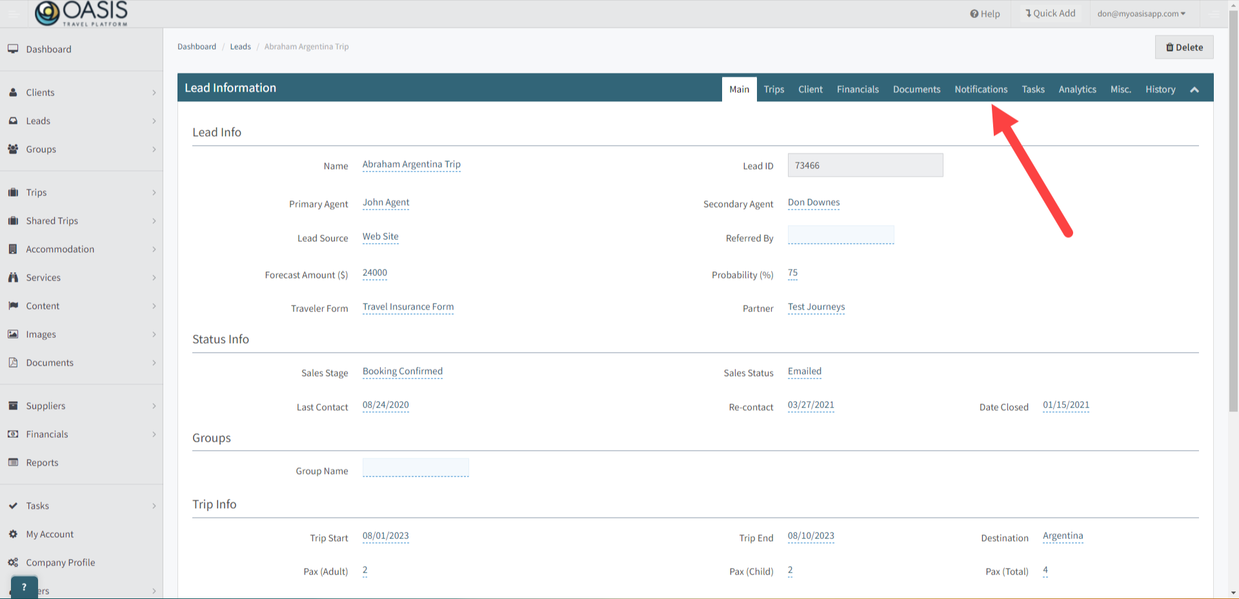Expand the Leads sidebar submenu chevron

coord(154,121)
